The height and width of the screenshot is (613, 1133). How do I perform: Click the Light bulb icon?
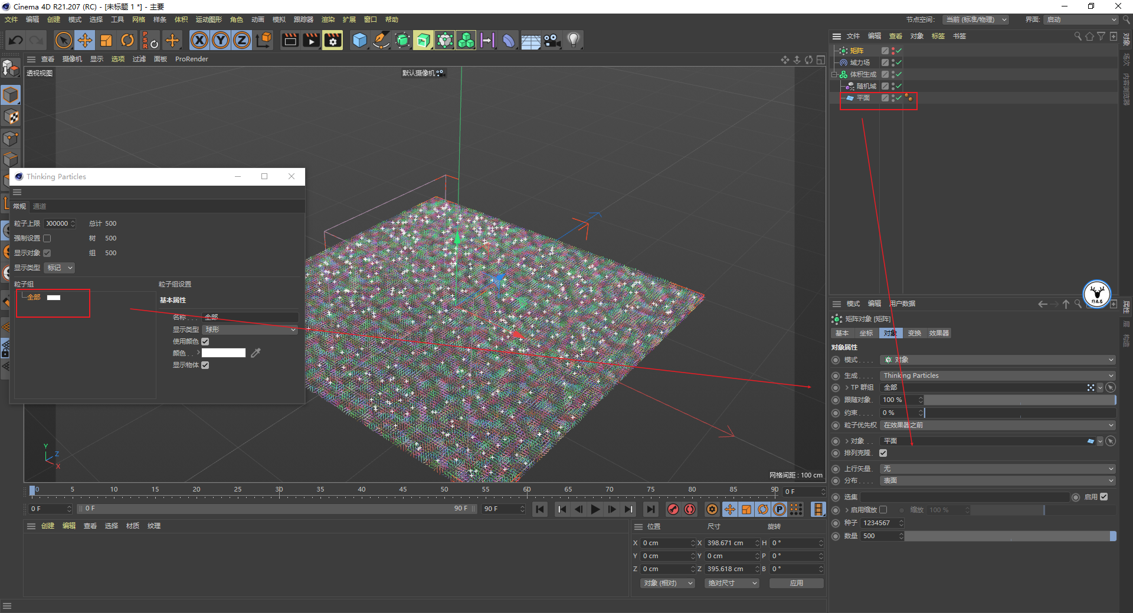573,40
